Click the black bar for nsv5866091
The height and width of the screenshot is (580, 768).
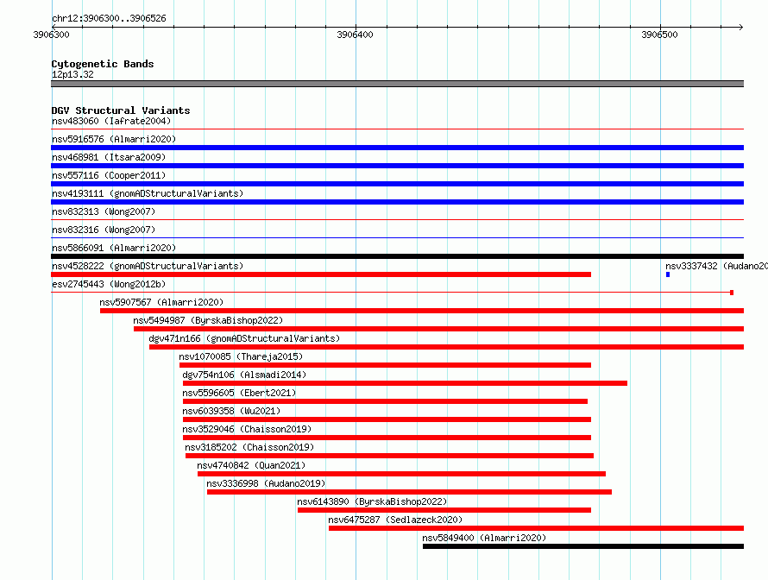[x=397, y=256]
